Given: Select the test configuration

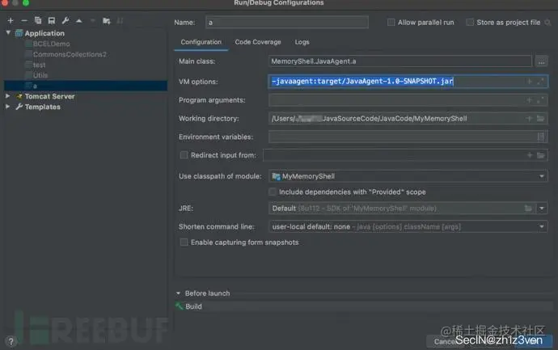Looking at the screenshot, I should (39, 65).
